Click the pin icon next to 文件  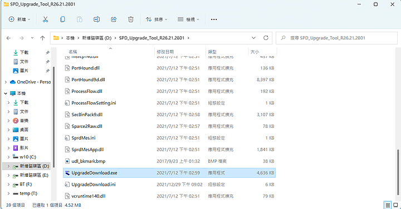[x=47, y=62]
